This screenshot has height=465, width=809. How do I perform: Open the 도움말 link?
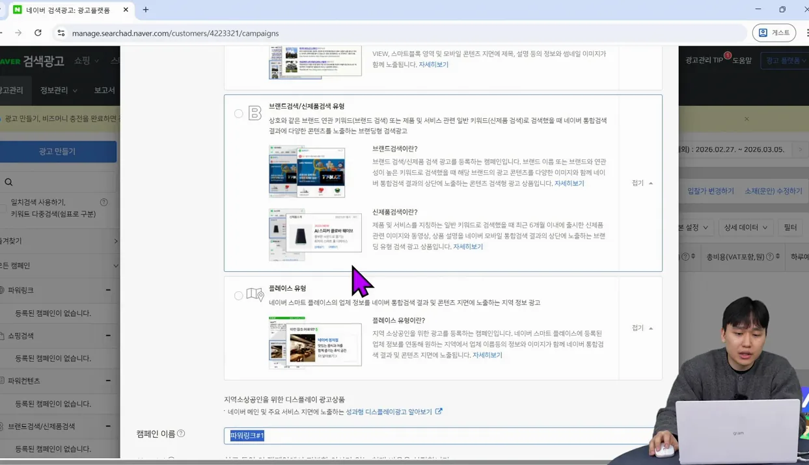click(742, 60)
